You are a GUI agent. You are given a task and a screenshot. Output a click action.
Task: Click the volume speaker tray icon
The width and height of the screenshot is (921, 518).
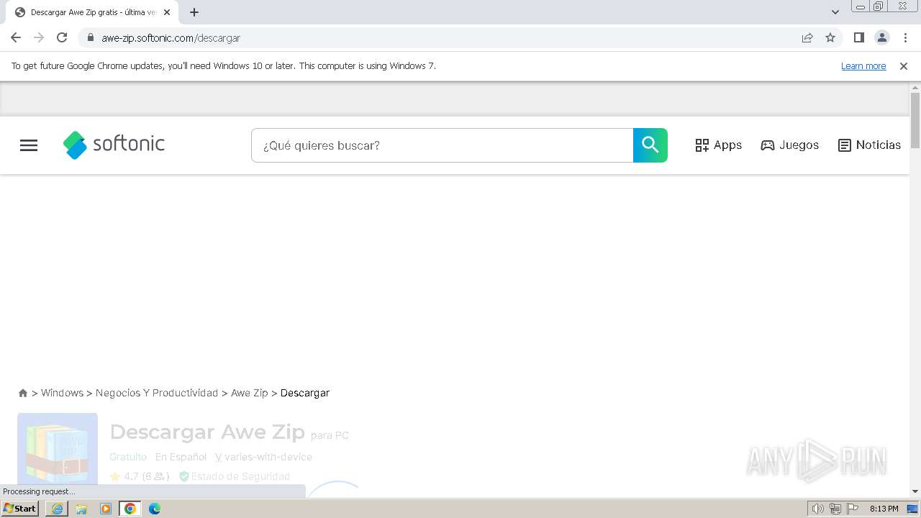coord(817,509)
